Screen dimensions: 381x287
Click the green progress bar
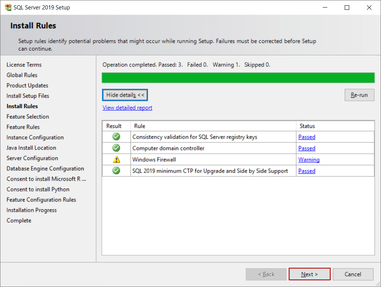(238, 77)
